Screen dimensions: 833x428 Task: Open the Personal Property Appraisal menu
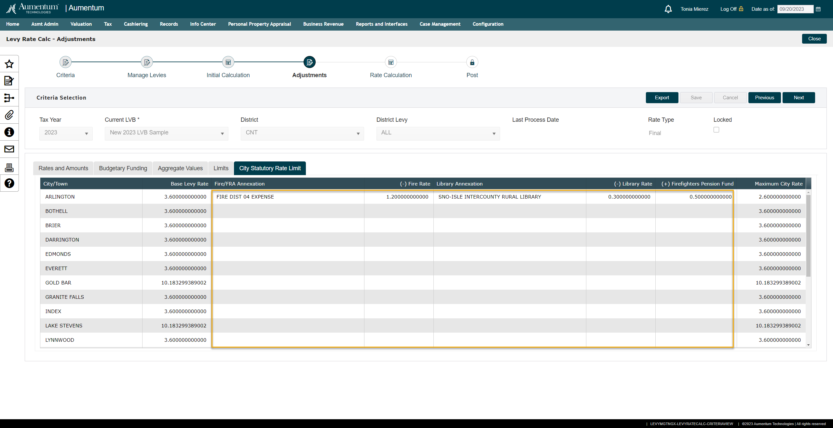coord(260,24)
